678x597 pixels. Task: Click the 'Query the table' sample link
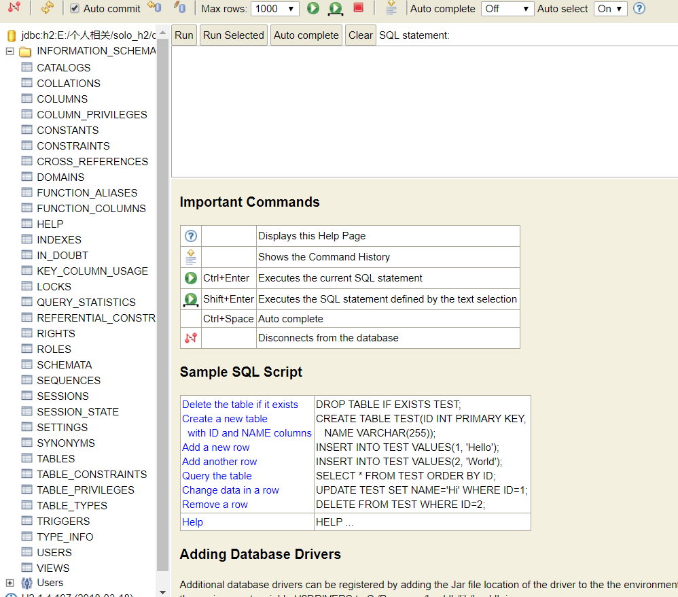pos(217,476)
